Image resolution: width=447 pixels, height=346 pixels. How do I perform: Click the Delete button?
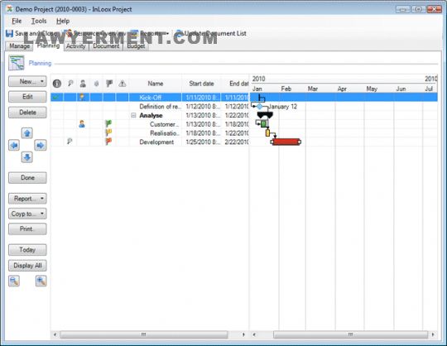[x=27, y=113]
